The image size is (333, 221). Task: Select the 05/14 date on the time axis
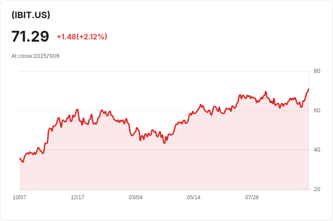pyautogui.click(x=194, y=197)
